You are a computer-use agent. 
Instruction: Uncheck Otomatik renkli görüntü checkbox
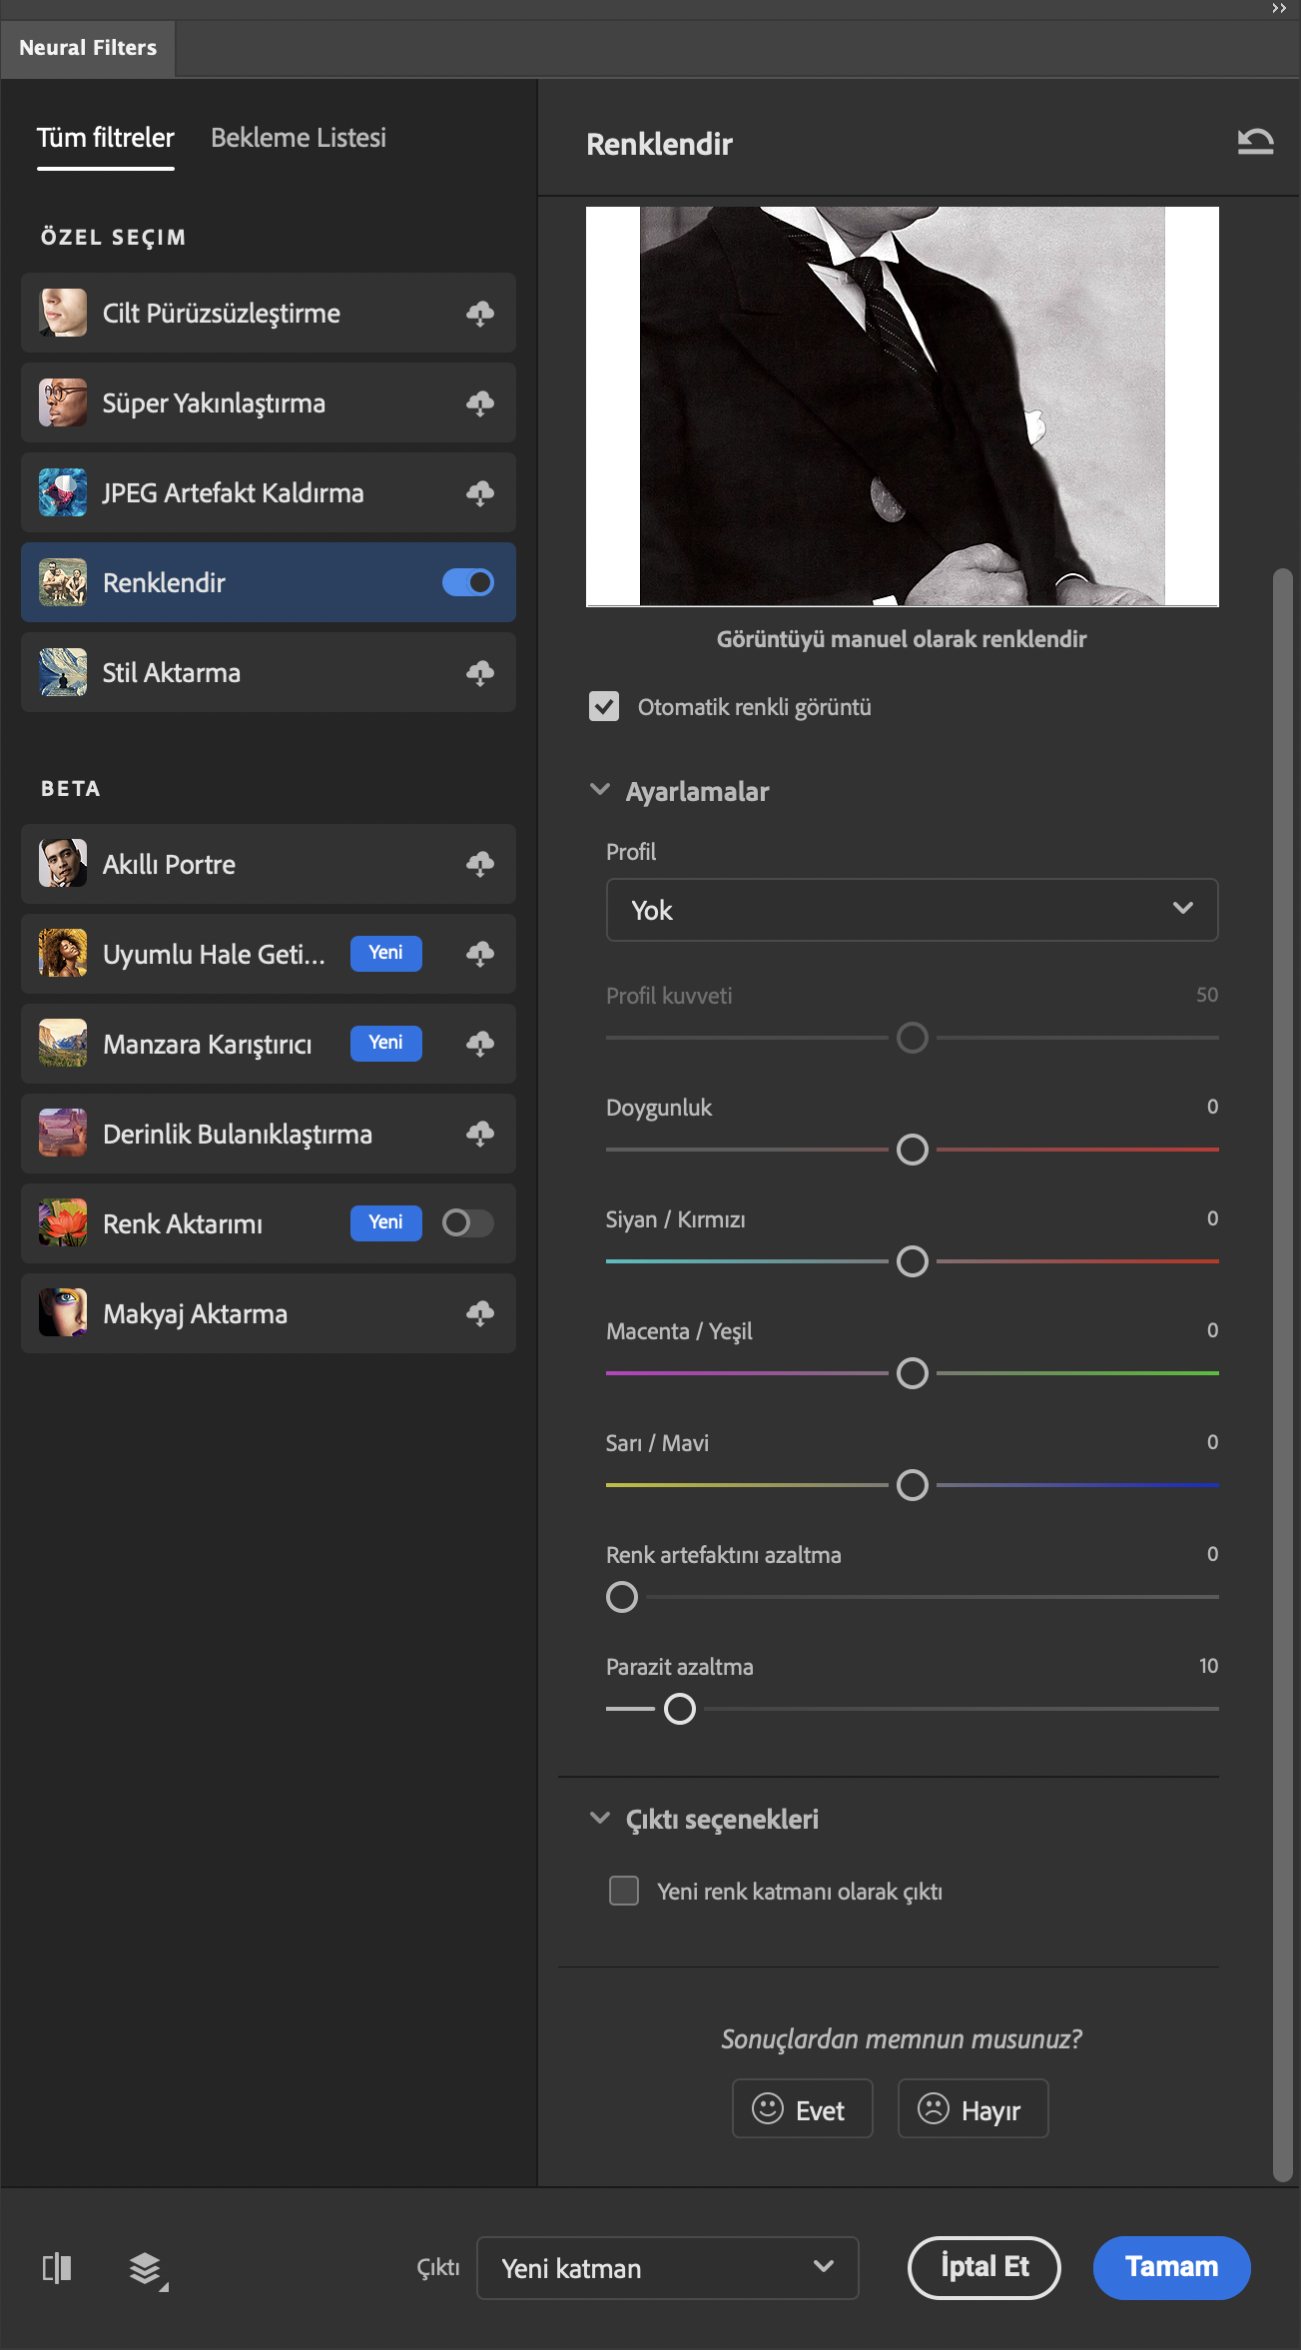[604, 707]
